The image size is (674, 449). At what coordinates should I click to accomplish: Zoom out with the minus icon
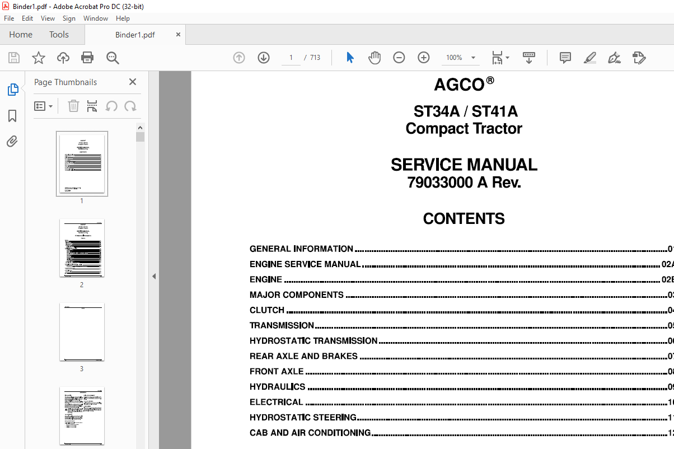tap(399, 58)
